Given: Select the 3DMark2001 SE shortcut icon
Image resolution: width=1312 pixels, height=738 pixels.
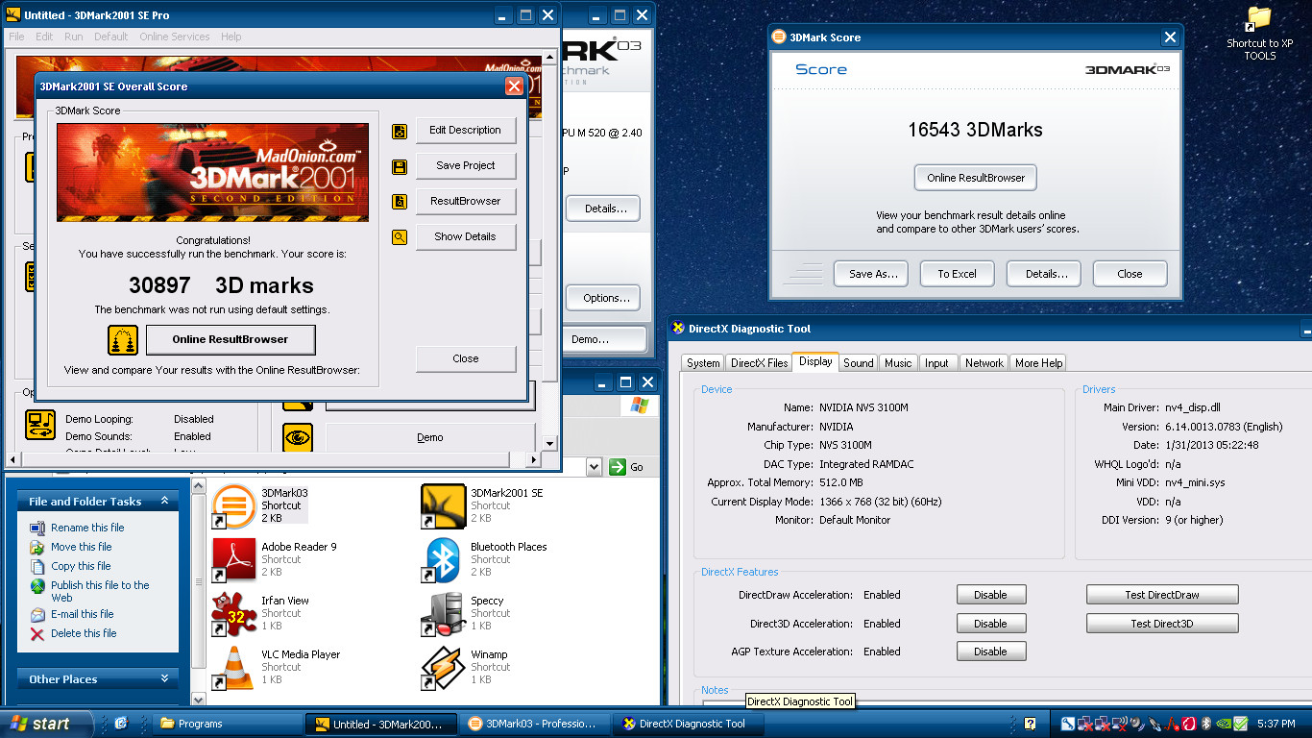Looking at the screenshot, I should point(443,504).
